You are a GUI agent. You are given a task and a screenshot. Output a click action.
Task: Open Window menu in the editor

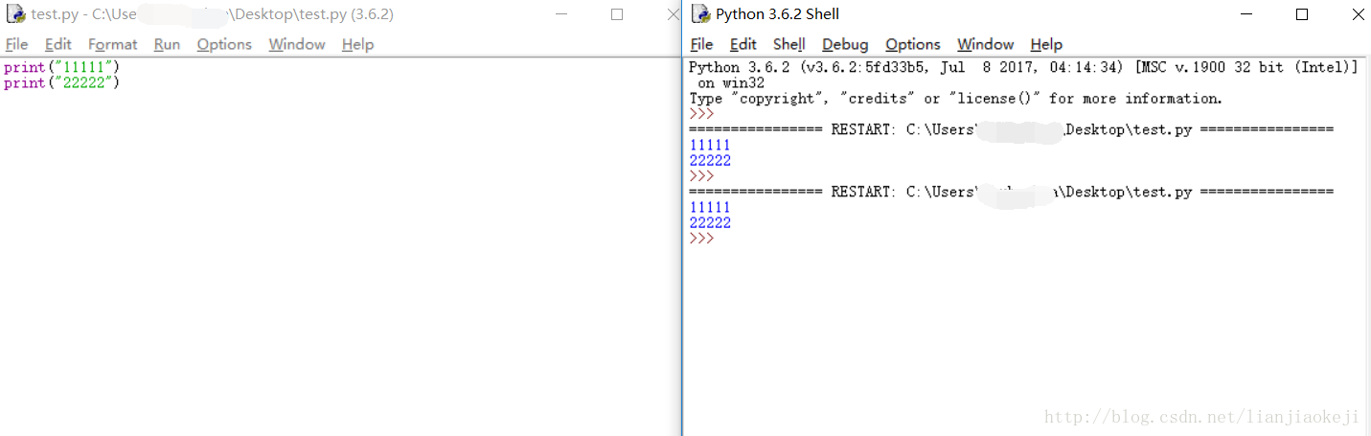tap(296, 44)
